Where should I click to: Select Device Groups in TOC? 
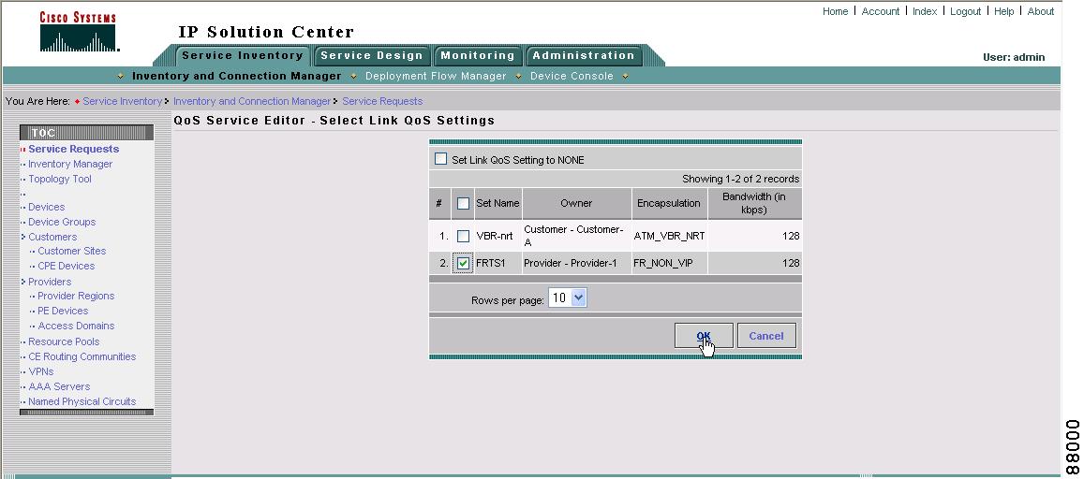click(x=62, y=222)
